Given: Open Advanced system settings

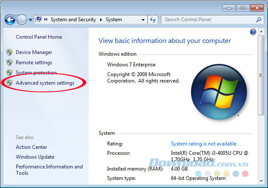Looking at the screenshot, I should tap(45, 83).
